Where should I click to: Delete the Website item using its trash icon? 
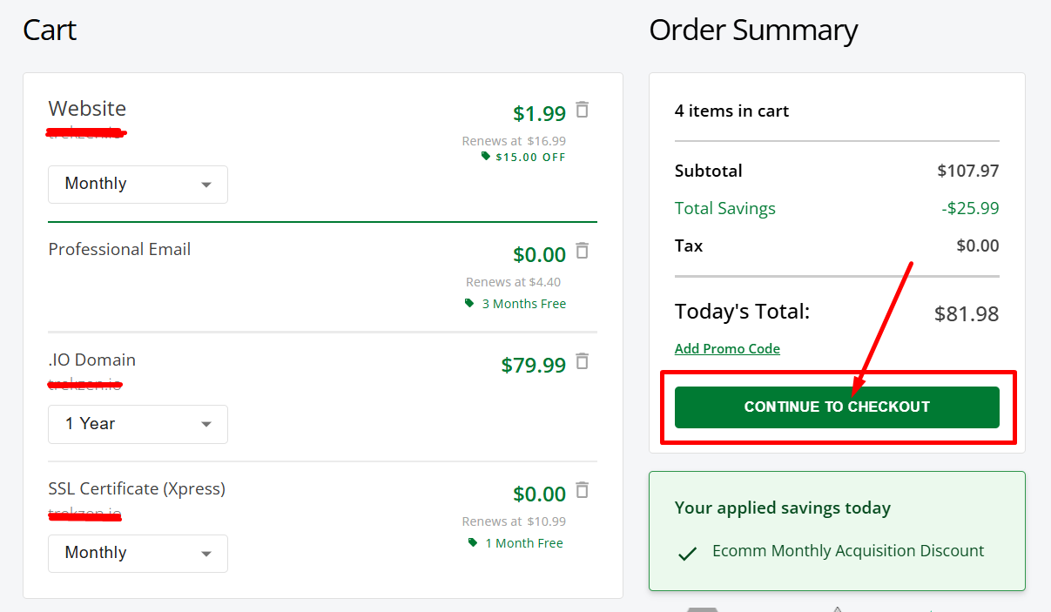582,110
